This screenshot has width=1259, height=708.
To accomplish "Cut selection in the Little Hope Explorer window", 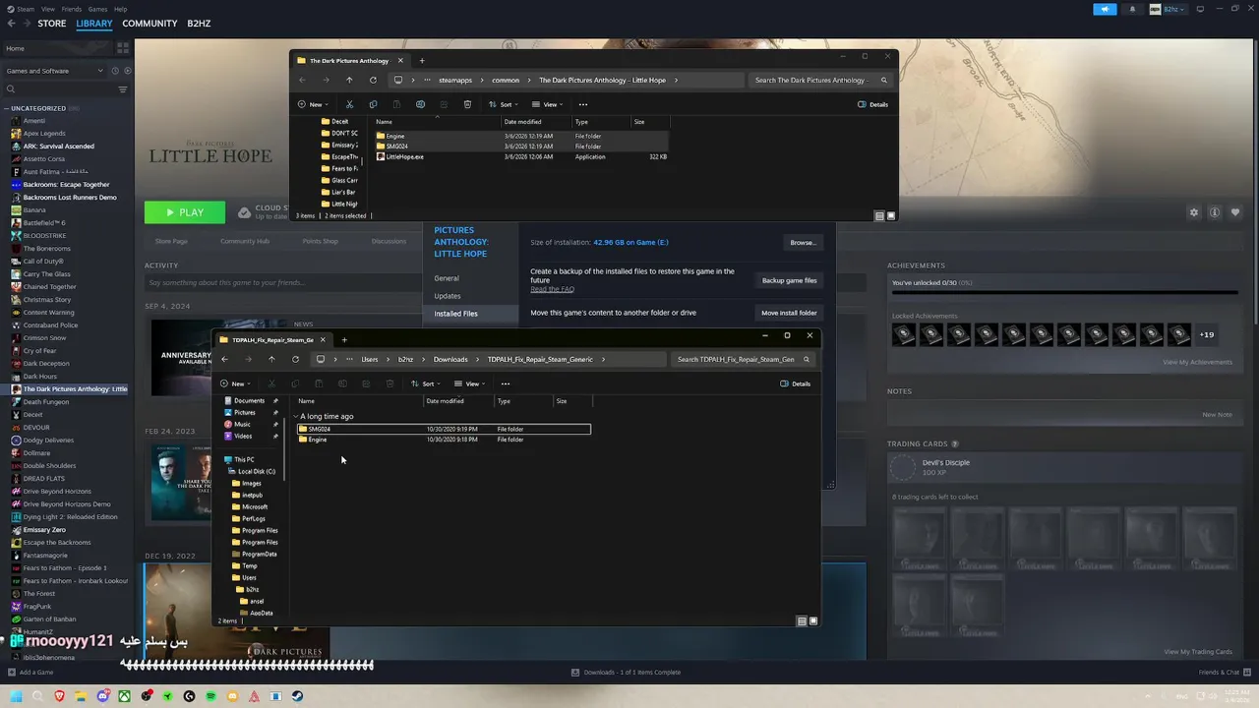I will pyautogui.click(x=349, y=104).
